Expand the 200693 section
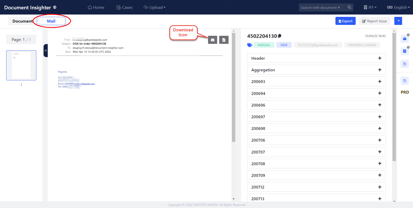The width and height of the screenshot is (413, 208). click(380, 81)
